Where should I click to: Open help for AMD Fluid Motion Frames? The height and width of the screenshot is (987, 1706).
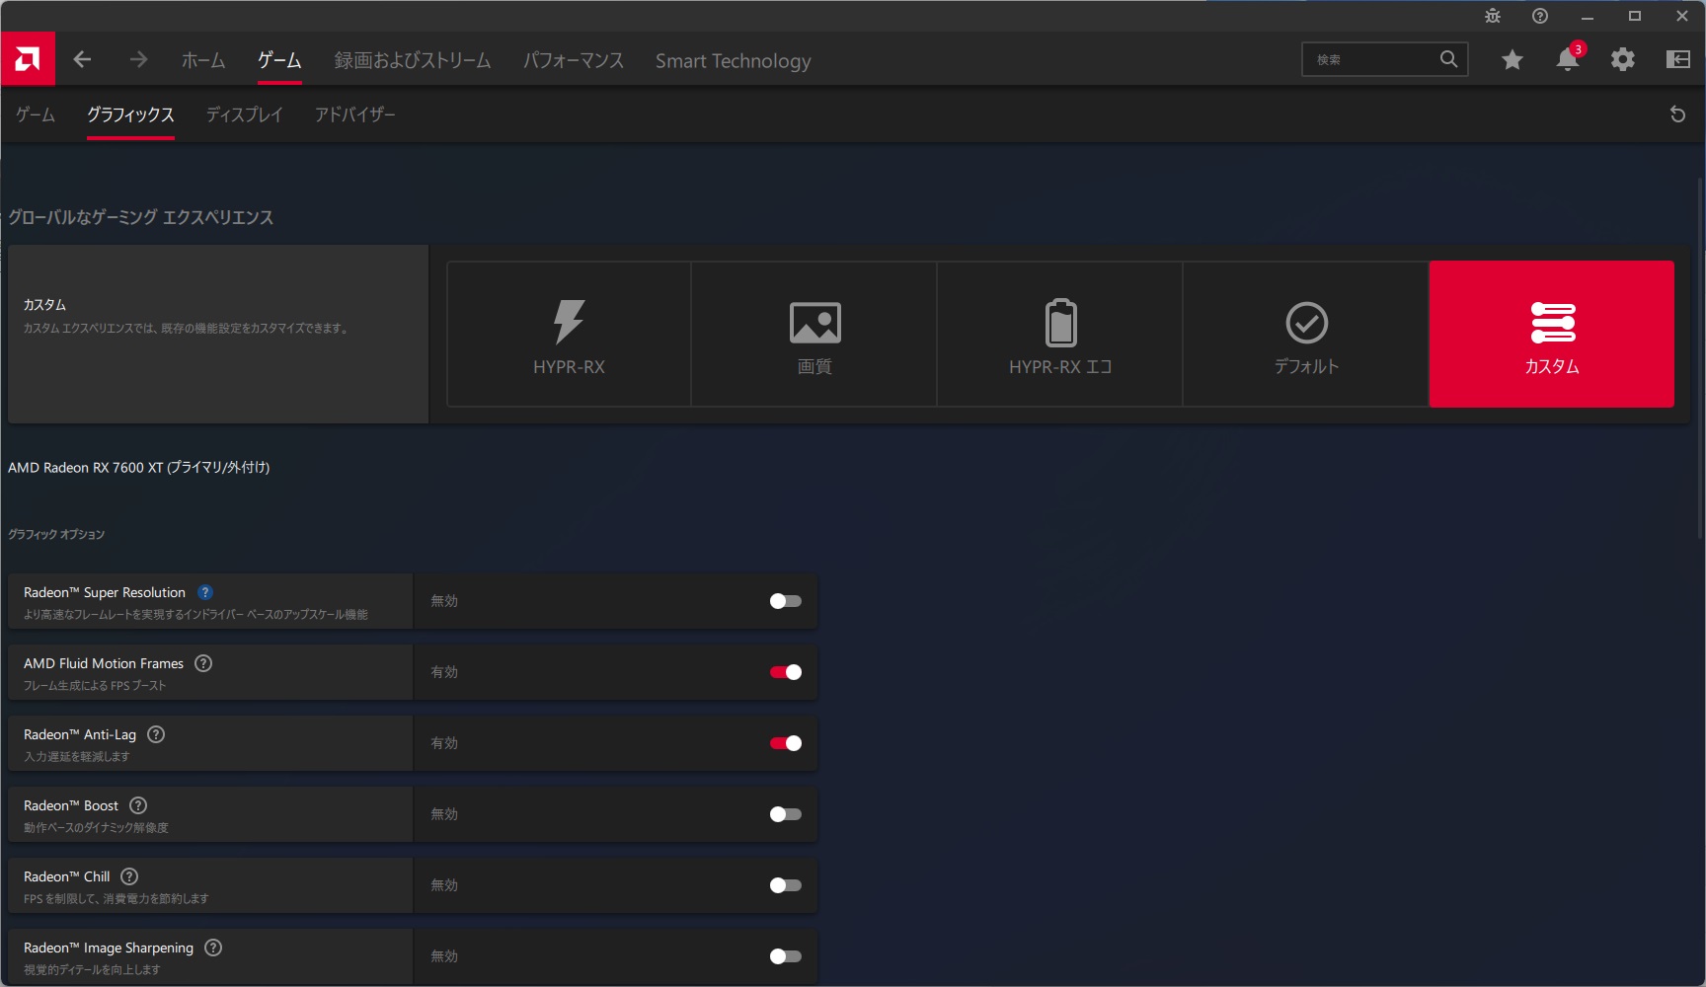click(203, 663)
